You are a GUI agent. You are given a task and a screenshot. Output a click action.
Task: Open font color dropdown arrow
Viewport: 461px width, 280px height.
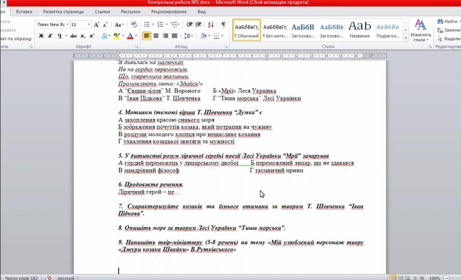coord(136,36)
